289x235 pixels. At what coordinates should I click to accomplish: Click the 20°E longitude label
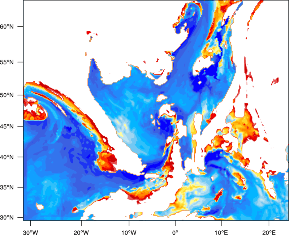point(269,232)
